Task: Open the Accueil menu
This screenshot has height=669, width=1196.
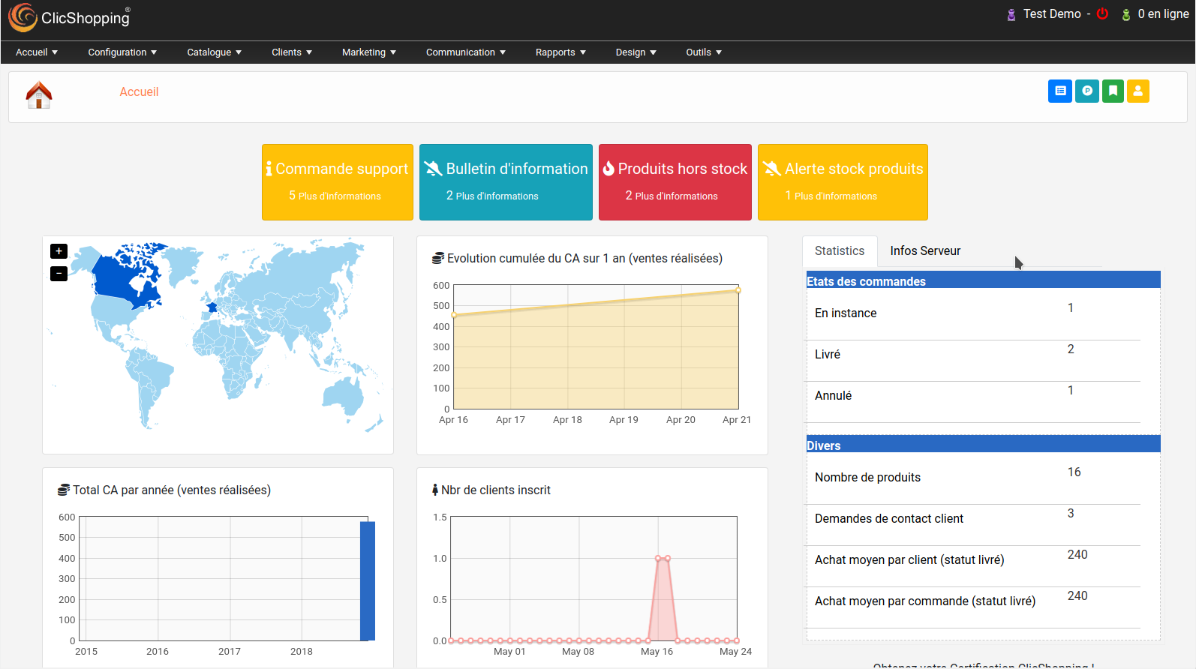Action: pyautogui.click(x=37, y=52)
